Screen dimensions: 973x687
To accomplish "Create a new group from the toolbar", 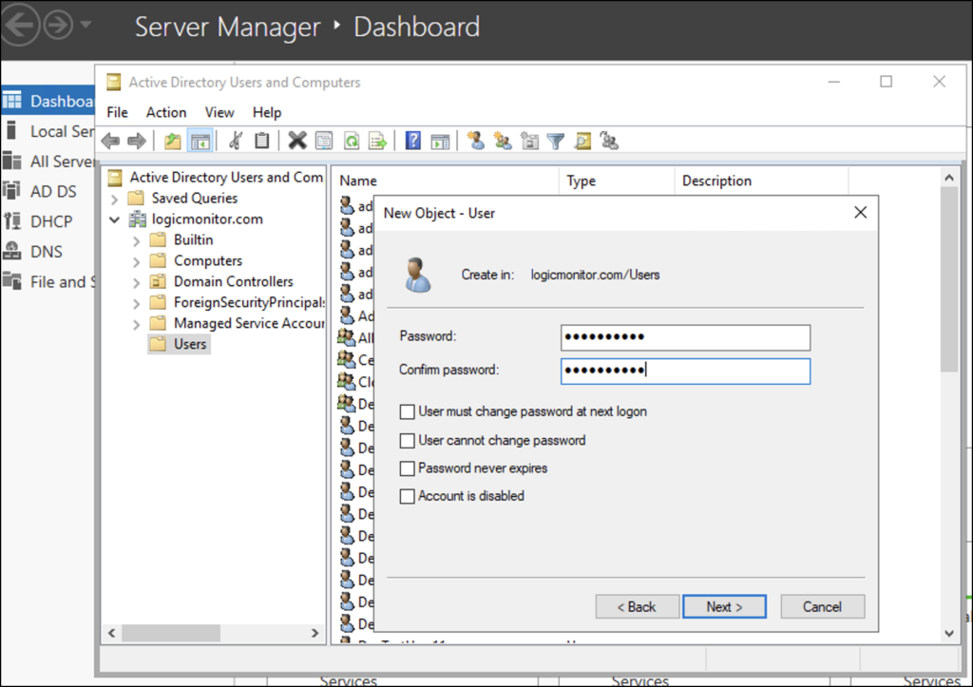I will coord(502,140).
